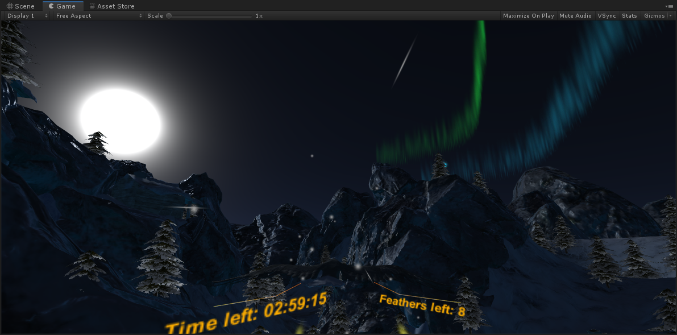
Task: Expand the Free Aspect ratio dropdown
Action: [x=98, y=16]
